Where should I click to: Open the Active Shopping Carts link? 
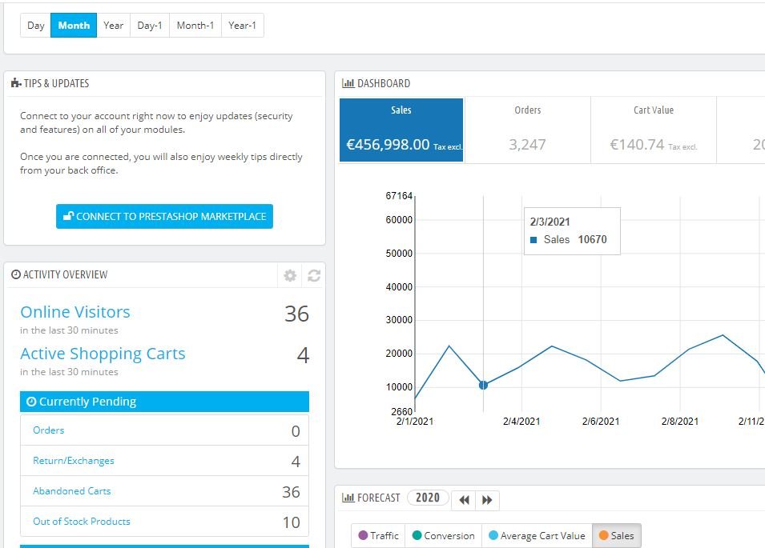(x=103, y=354)
